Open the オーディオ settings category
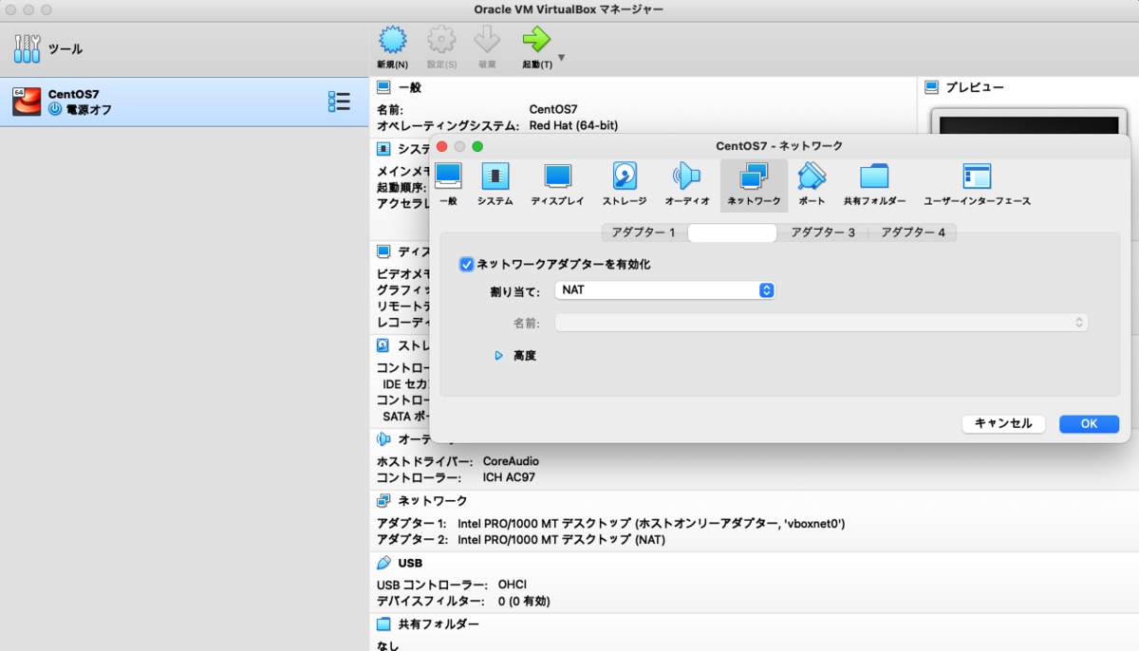Screen dimensions: 1139x651 [687, 183]
